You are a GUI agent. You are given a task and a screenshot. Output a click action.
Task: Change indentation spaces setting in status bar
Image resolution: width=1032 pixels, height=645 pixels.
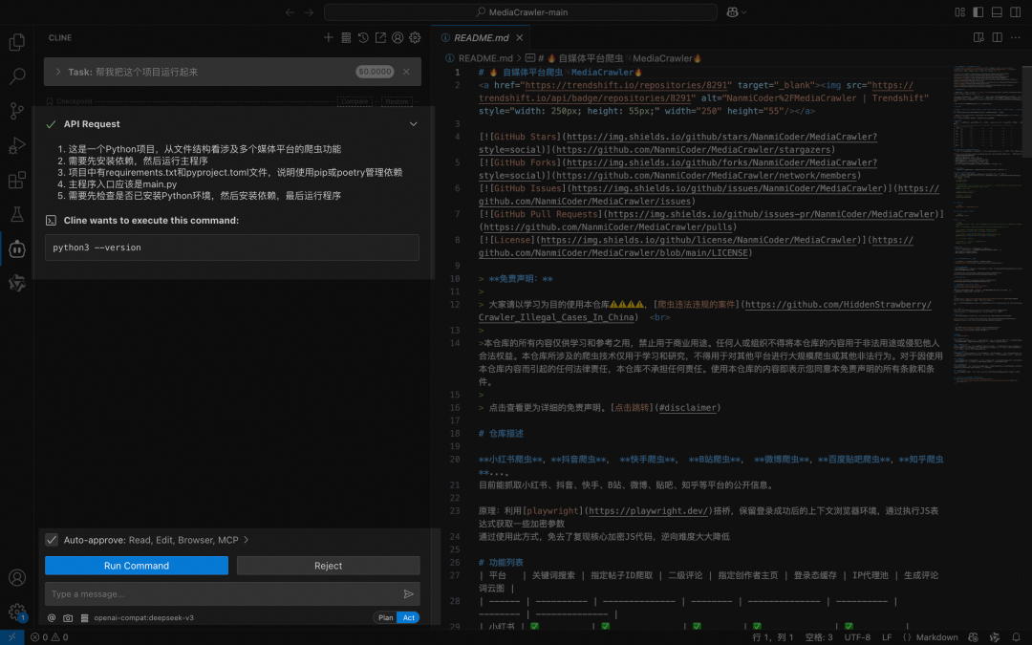[x=819, y=637]
